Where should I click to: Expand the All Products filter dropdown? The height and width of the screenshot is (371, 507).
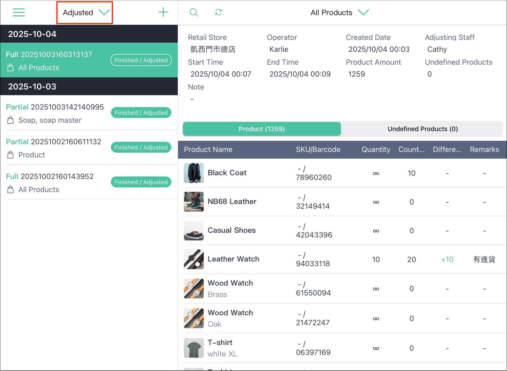pos(340,12)
